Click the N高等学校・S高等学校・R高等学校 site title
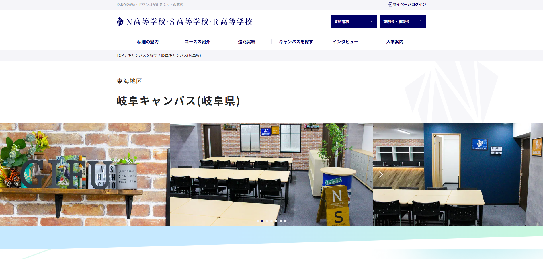 click(x=189, y=22)
